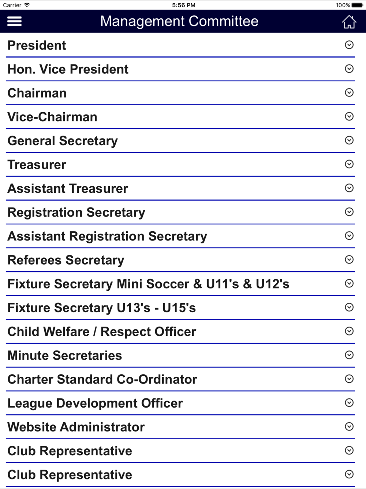The width and height of the screenshot is (366, 489).
Task: Open Vice-Chairman details via chevron
Action: (x=349, y=116)
